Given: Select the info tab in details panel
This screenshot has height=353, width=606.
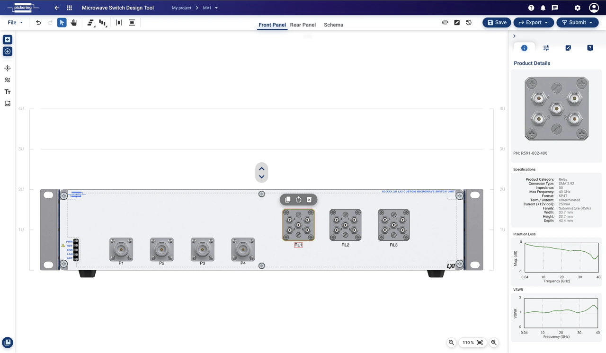Looking at the screenshot, I should pos(524,48).
